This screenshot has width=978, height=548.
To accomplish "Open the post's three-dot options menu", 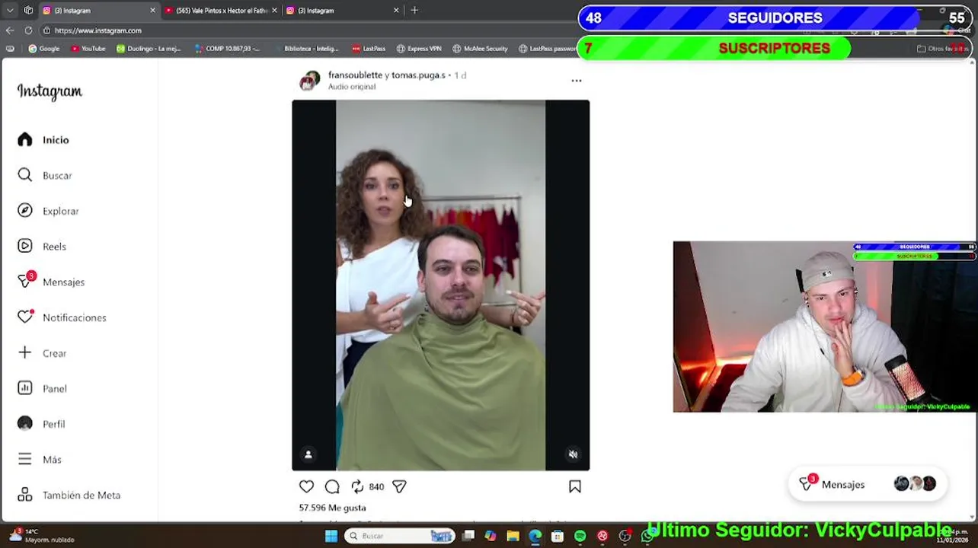I will (577, 81).
